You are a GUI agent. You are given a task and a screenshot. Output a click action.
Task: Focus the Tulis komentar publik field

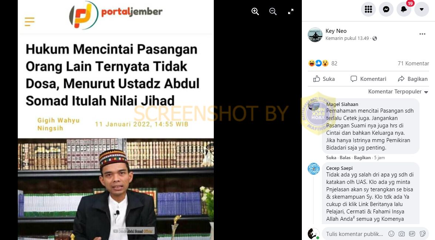[x=355, y=234]
